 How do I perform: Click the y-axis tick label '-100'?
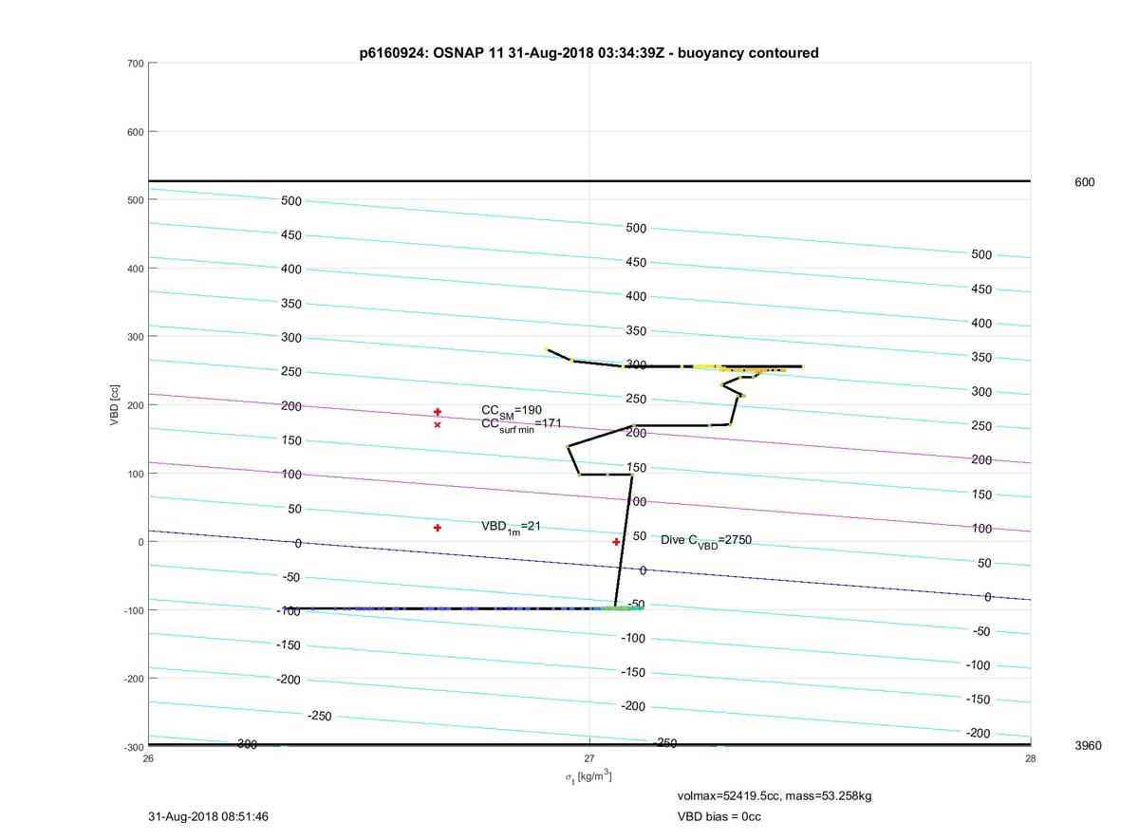pos(133,610)
